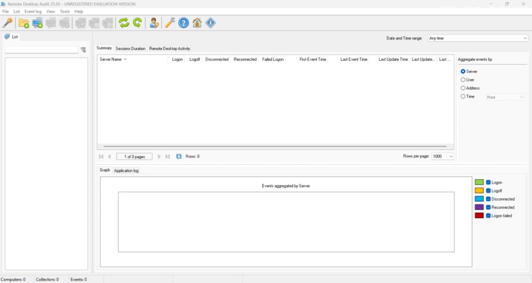The height and width of the screenshot is (283, 532).
Task: Sort by Last Update Time column header
Action: tap(390, 59)
